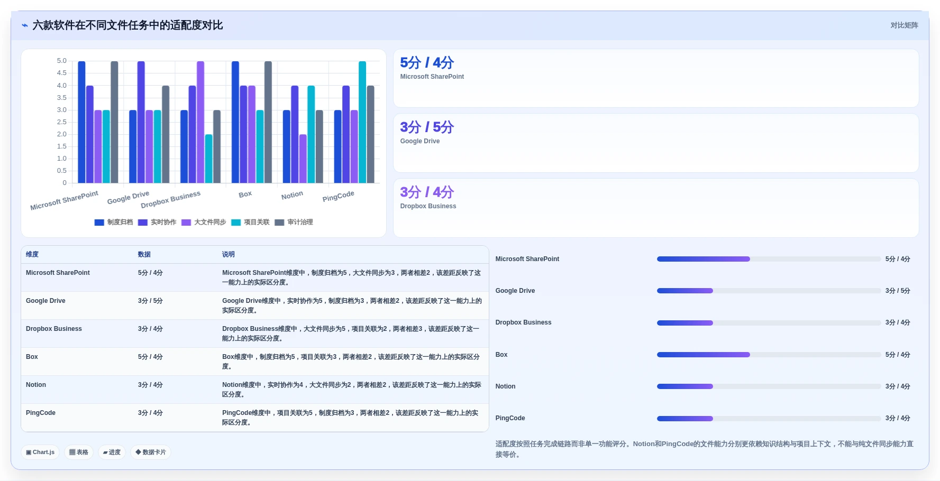Click the 3分 / 5分 value beside Google Drive progress
The image size is (940, 481).
point(898,291)
